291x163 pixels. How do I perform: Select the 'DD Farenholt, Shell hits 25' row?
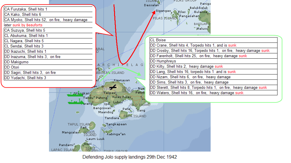tap(214, 56)
